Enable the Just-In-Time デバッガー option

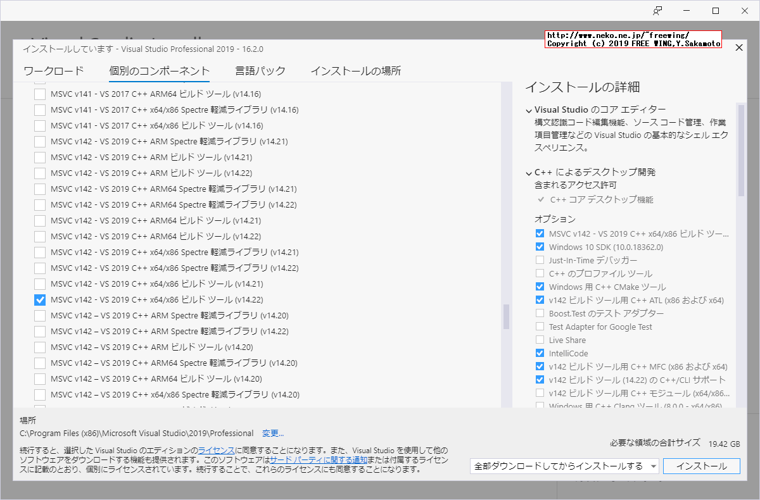coord(540,259)
